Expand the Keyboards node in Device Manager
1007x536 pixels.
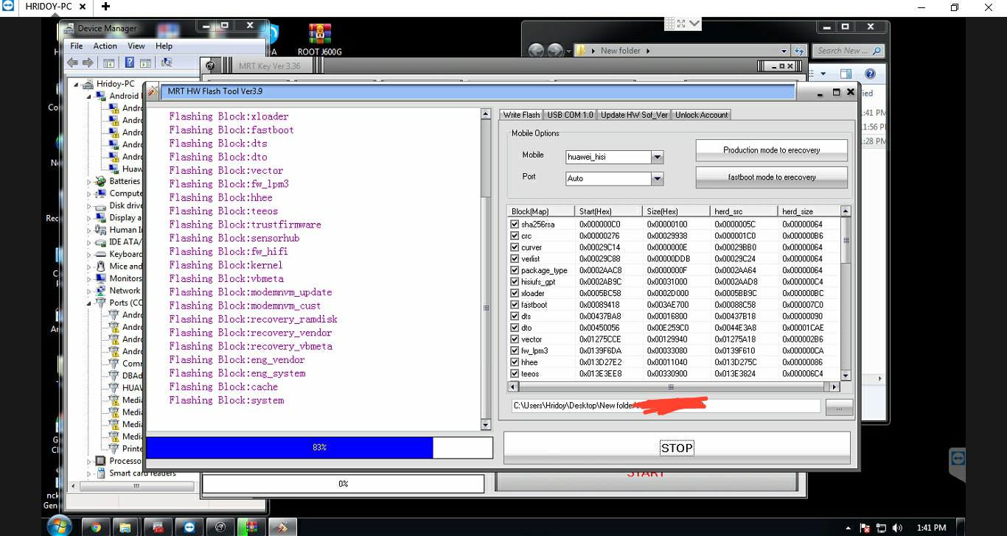[89, 254]
